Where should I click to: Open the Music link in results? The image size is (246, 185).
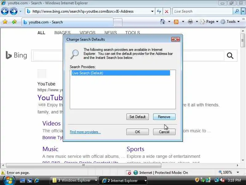coord(50,149)
